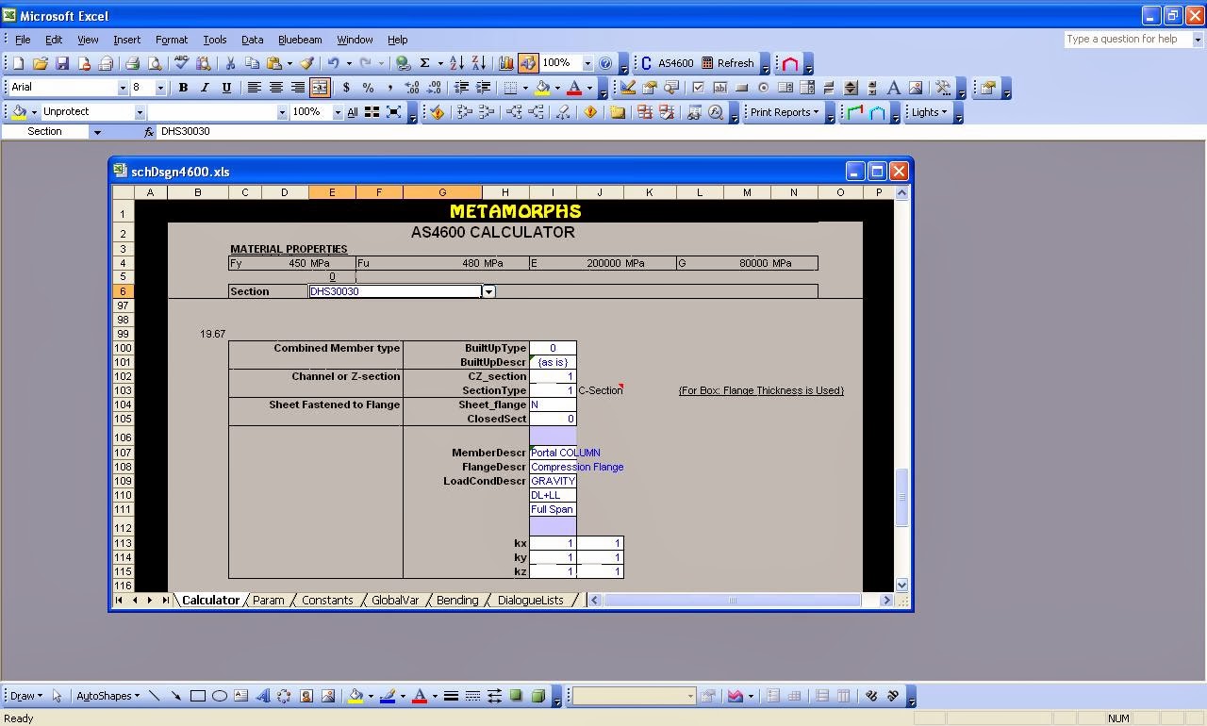Viewport: 1207px width, 726px height.
Task: Open the Print Preview icon
Action: (x=155, y=63)
